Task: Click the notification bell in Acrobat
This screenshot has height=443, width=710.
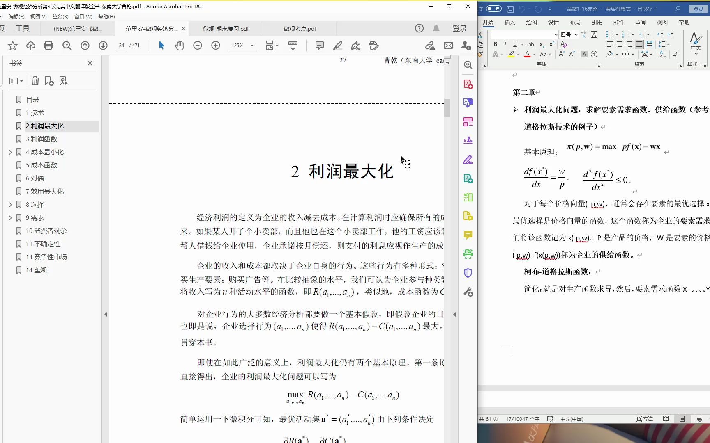Action: [436, 28]
